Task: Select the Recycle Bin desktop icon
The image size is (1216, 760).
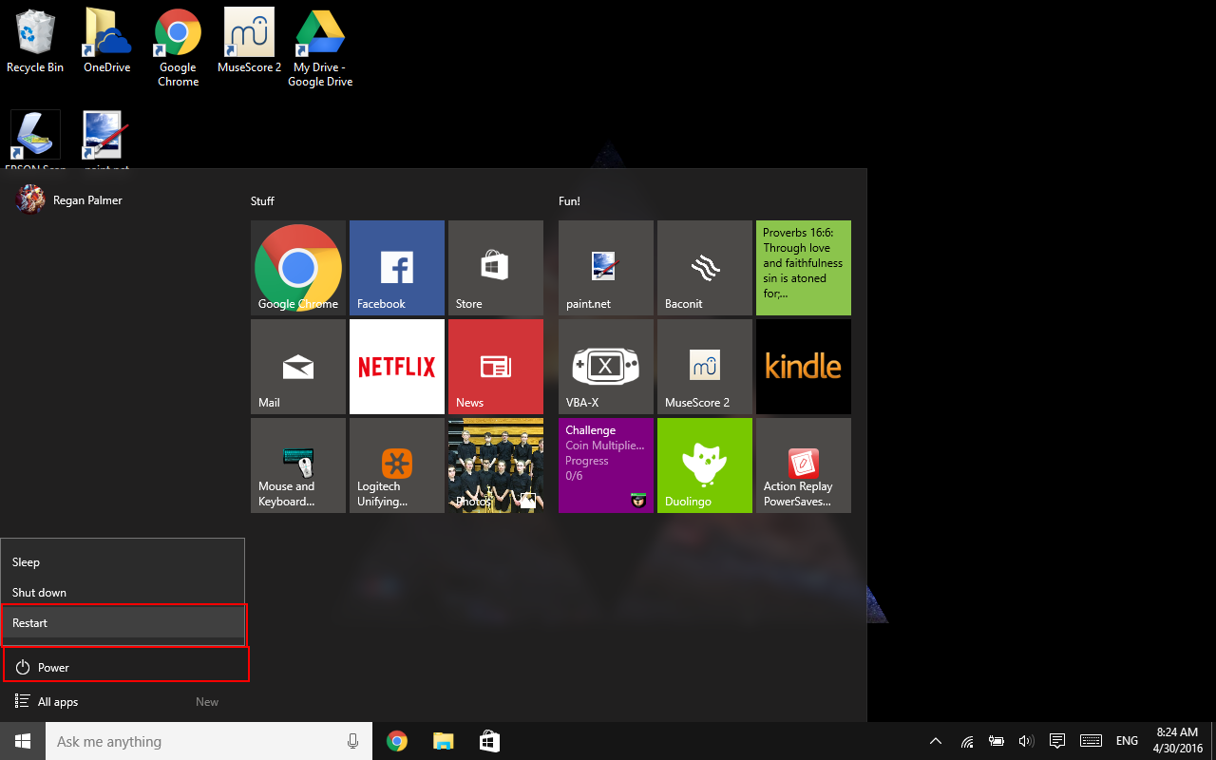Action: click(x=35, y=41)
